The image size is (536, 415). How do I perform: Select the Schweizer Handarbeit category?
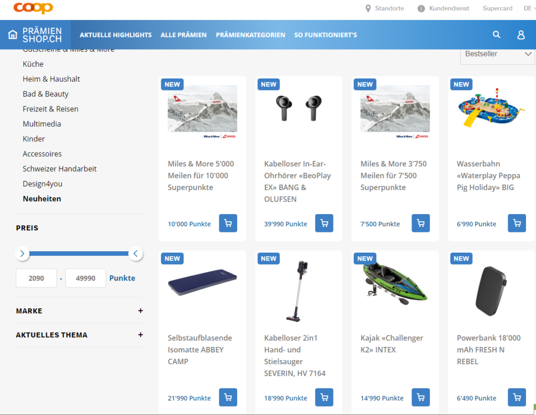click(60, 169)
